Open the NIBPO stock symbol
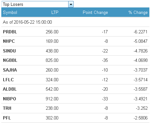Screen dimensions: 150x123 [x=9, y=99]
